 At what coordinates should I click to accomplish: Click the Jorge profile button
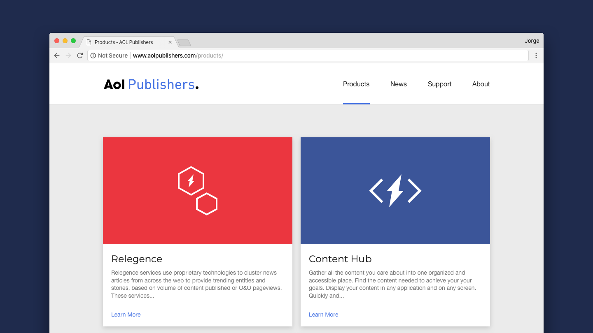click(x=532, y=41)
